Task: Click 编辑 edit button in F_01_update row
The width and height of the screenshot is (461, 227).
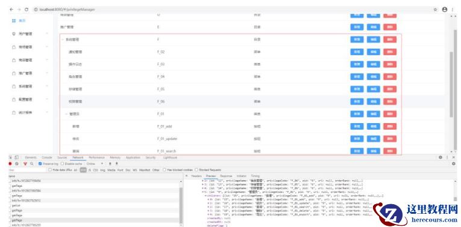Action: [x=374, y=139]
